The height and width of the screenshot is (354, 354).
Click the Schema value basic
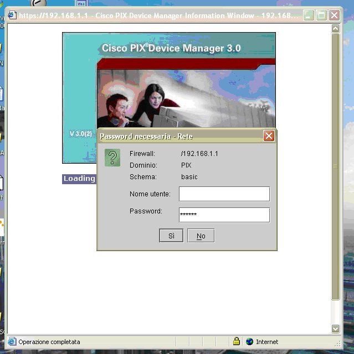189,177
